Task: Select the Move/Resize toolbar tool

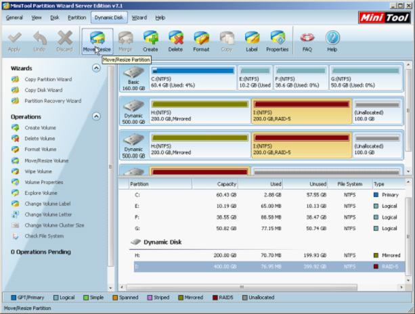Action: pos(97,42)
